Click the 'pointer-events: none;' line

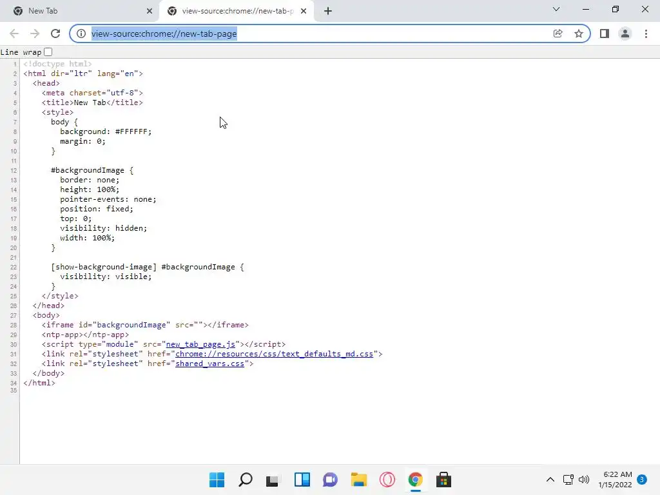coord(108,199)
